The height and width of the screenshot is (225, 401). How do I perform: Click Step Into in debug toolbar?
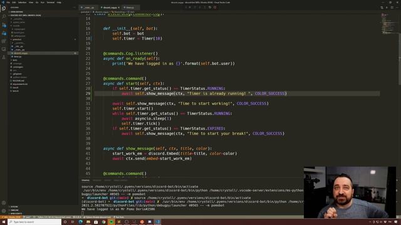pos(200,7)
